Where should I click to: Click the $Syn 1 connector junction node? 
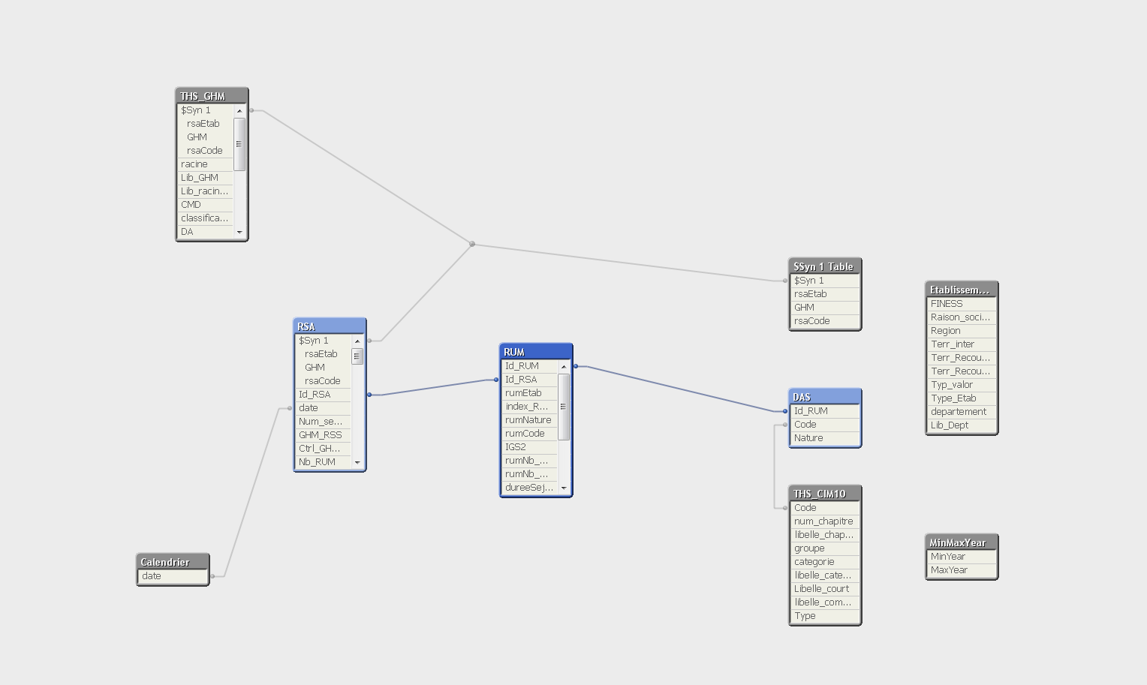coord(472,244)
